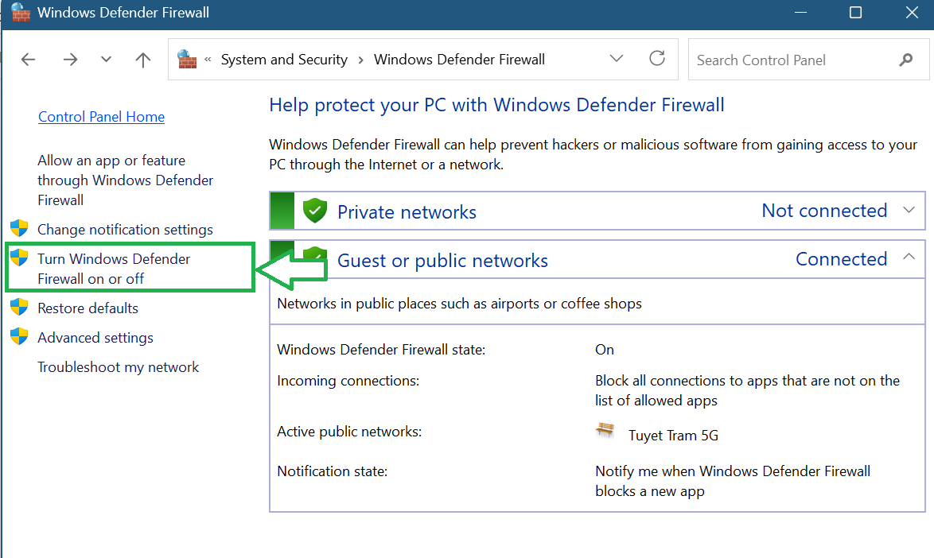Minimize the Windows Defender Firewall window
The width and height of the screenshot is (934, 558).
800,13
